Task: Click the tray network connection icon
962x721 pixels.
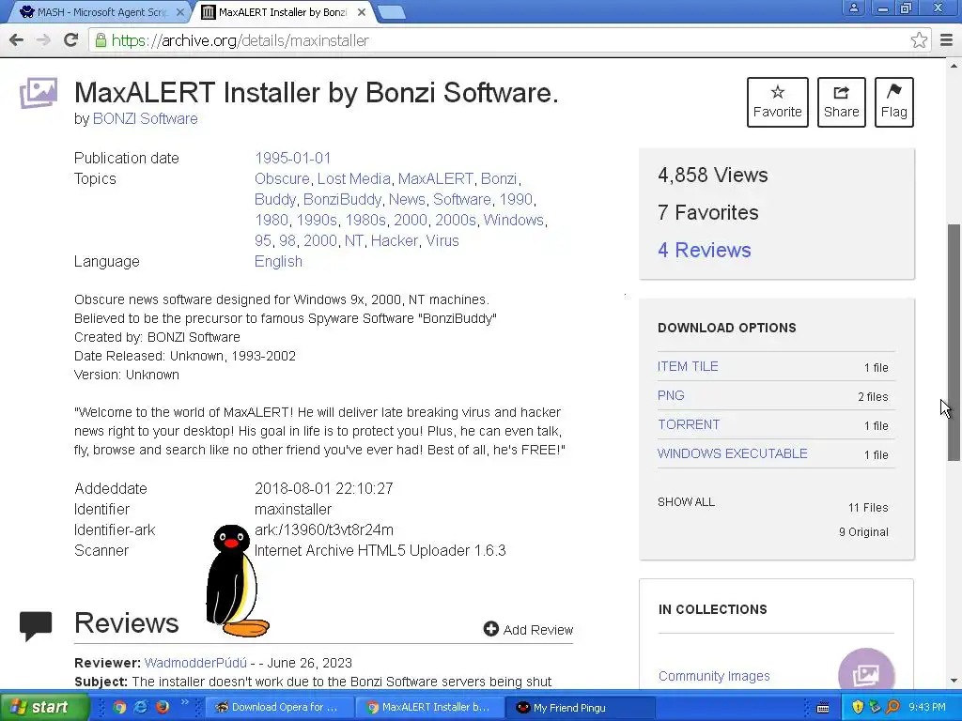Action: point(875,707)
